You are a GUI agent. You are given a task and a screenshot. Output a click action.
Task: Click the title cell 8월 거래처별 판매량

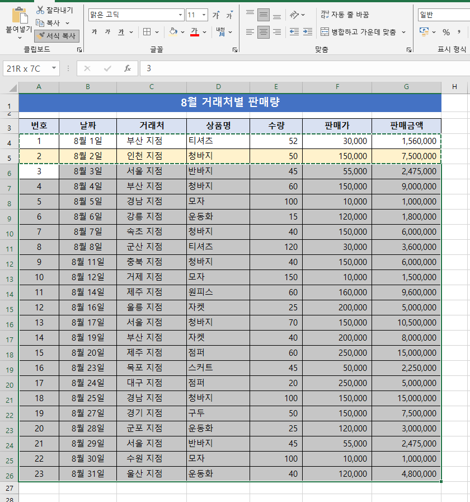(x=230, y=103)
